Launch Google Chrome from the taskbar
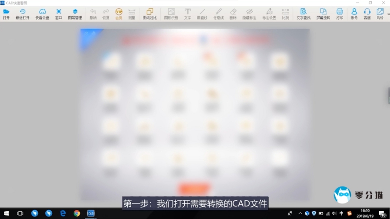 coord(77,213)
